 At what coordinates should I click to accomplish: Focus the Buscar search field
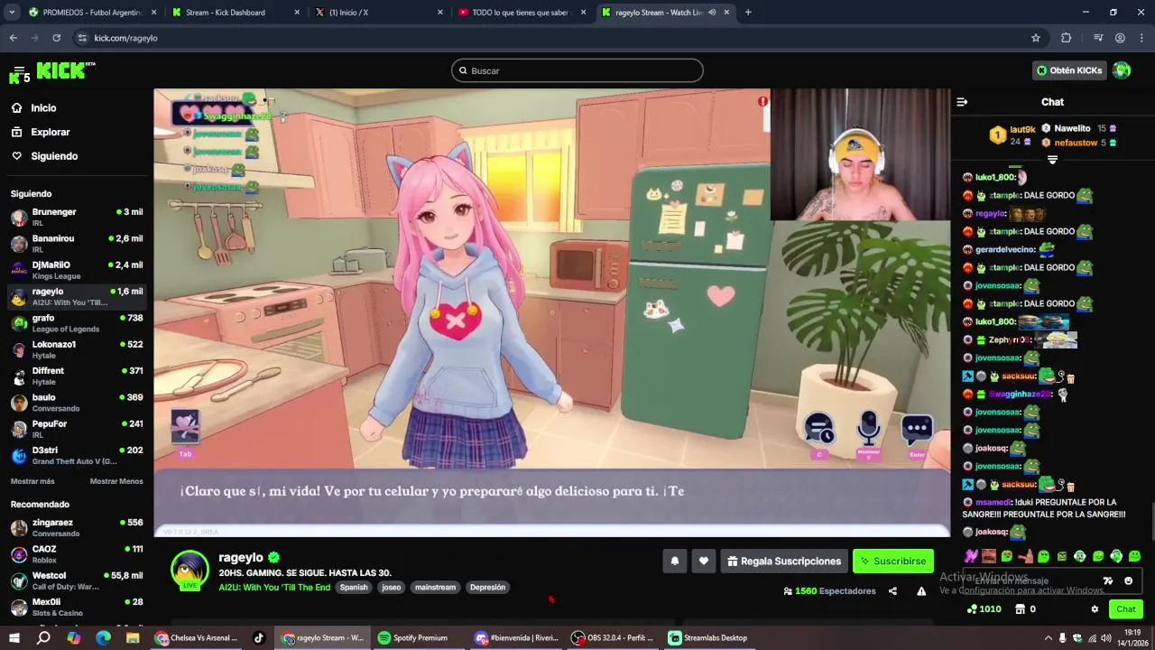[577, 70]
